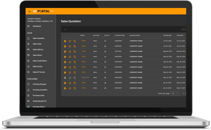This screenshot has width=211, height=130.
Task: Open document number 30 link
Action: [105, 77]
